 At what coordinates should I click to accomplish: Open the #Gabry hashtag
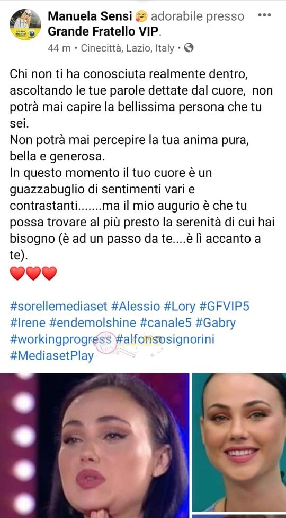[216, 323]
